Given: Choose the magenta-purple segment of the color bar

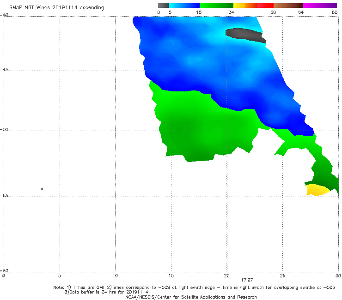Looking at the screenshot, I should click(x=320, y=6).
